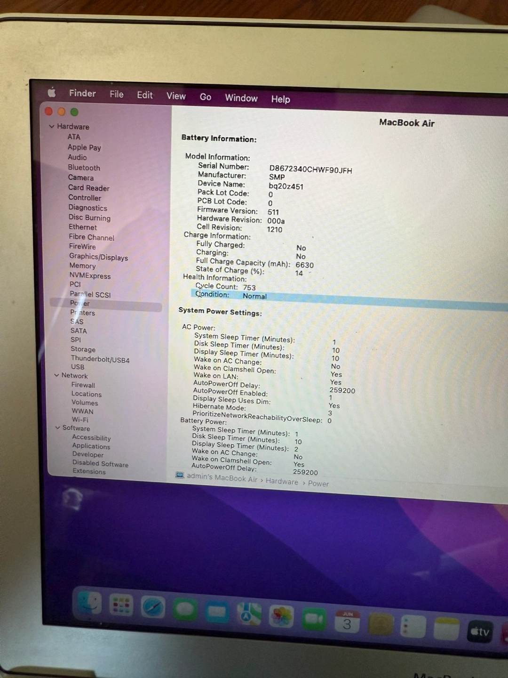Click Cycle Count value 753
Image resolution: width=508 pixels, height=678 pixels.
[249, 287]
